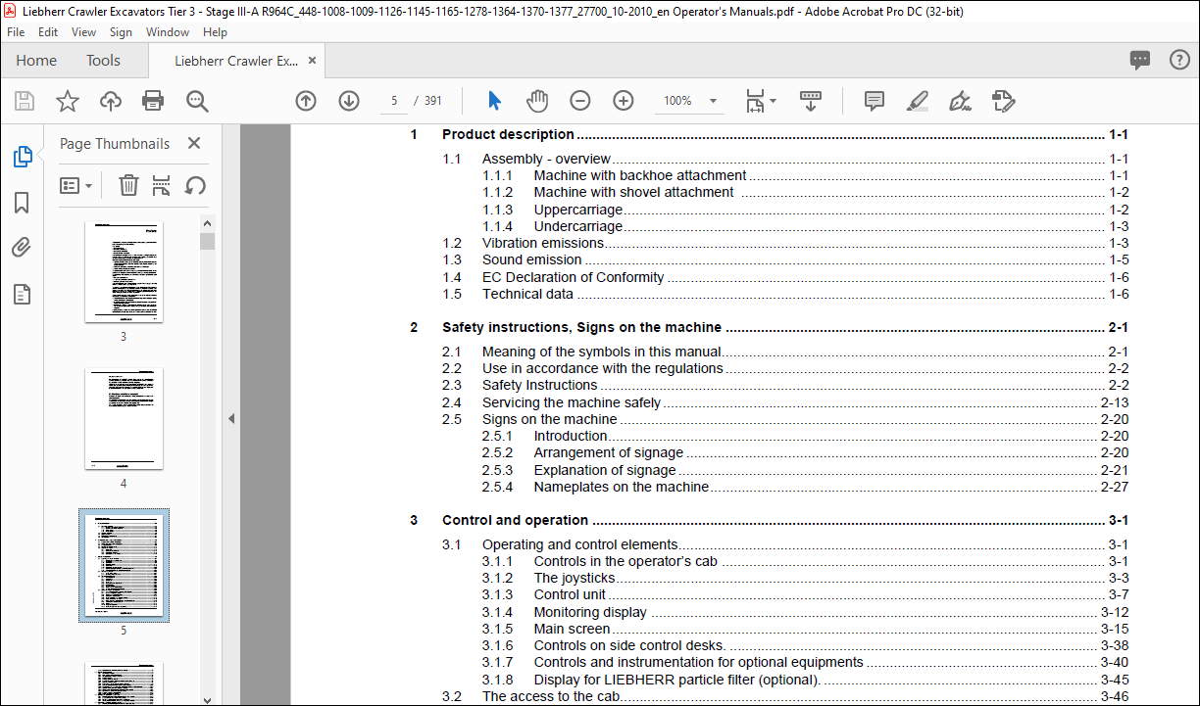Close the Page Thumbnails panel
The width and height of the screenshot is (1200, 706).
[194, 143]
